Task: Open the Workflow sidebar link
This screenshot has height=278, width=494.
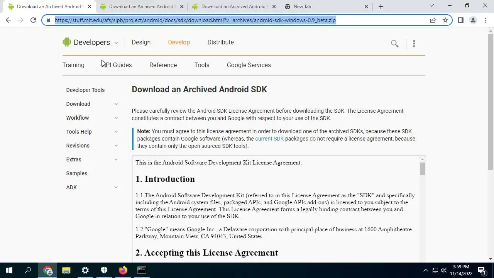Action: tap(78, 118)
